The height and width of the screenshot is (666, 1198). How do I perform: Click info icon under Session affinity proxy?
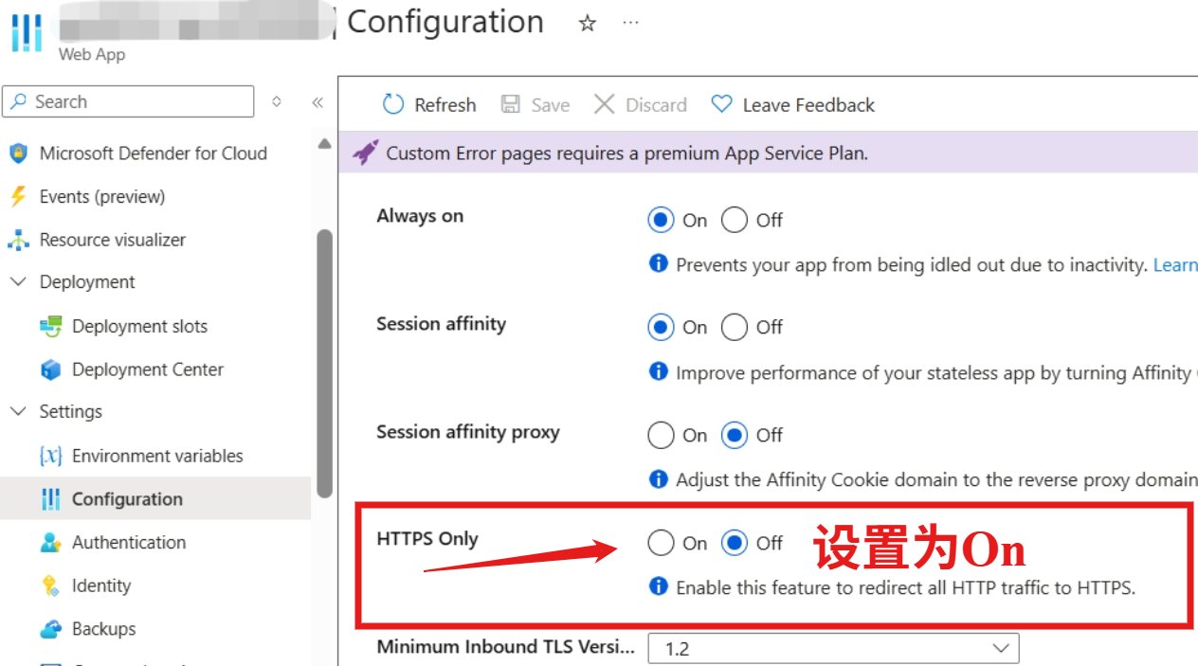(x=658, y=478)
